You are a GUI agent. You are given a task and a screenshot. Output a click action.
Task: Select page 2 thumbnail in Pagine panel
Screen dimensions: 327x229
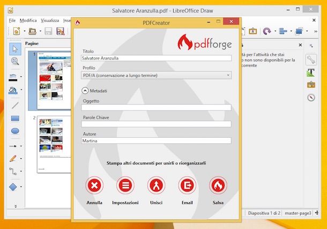tap(54, 144)
